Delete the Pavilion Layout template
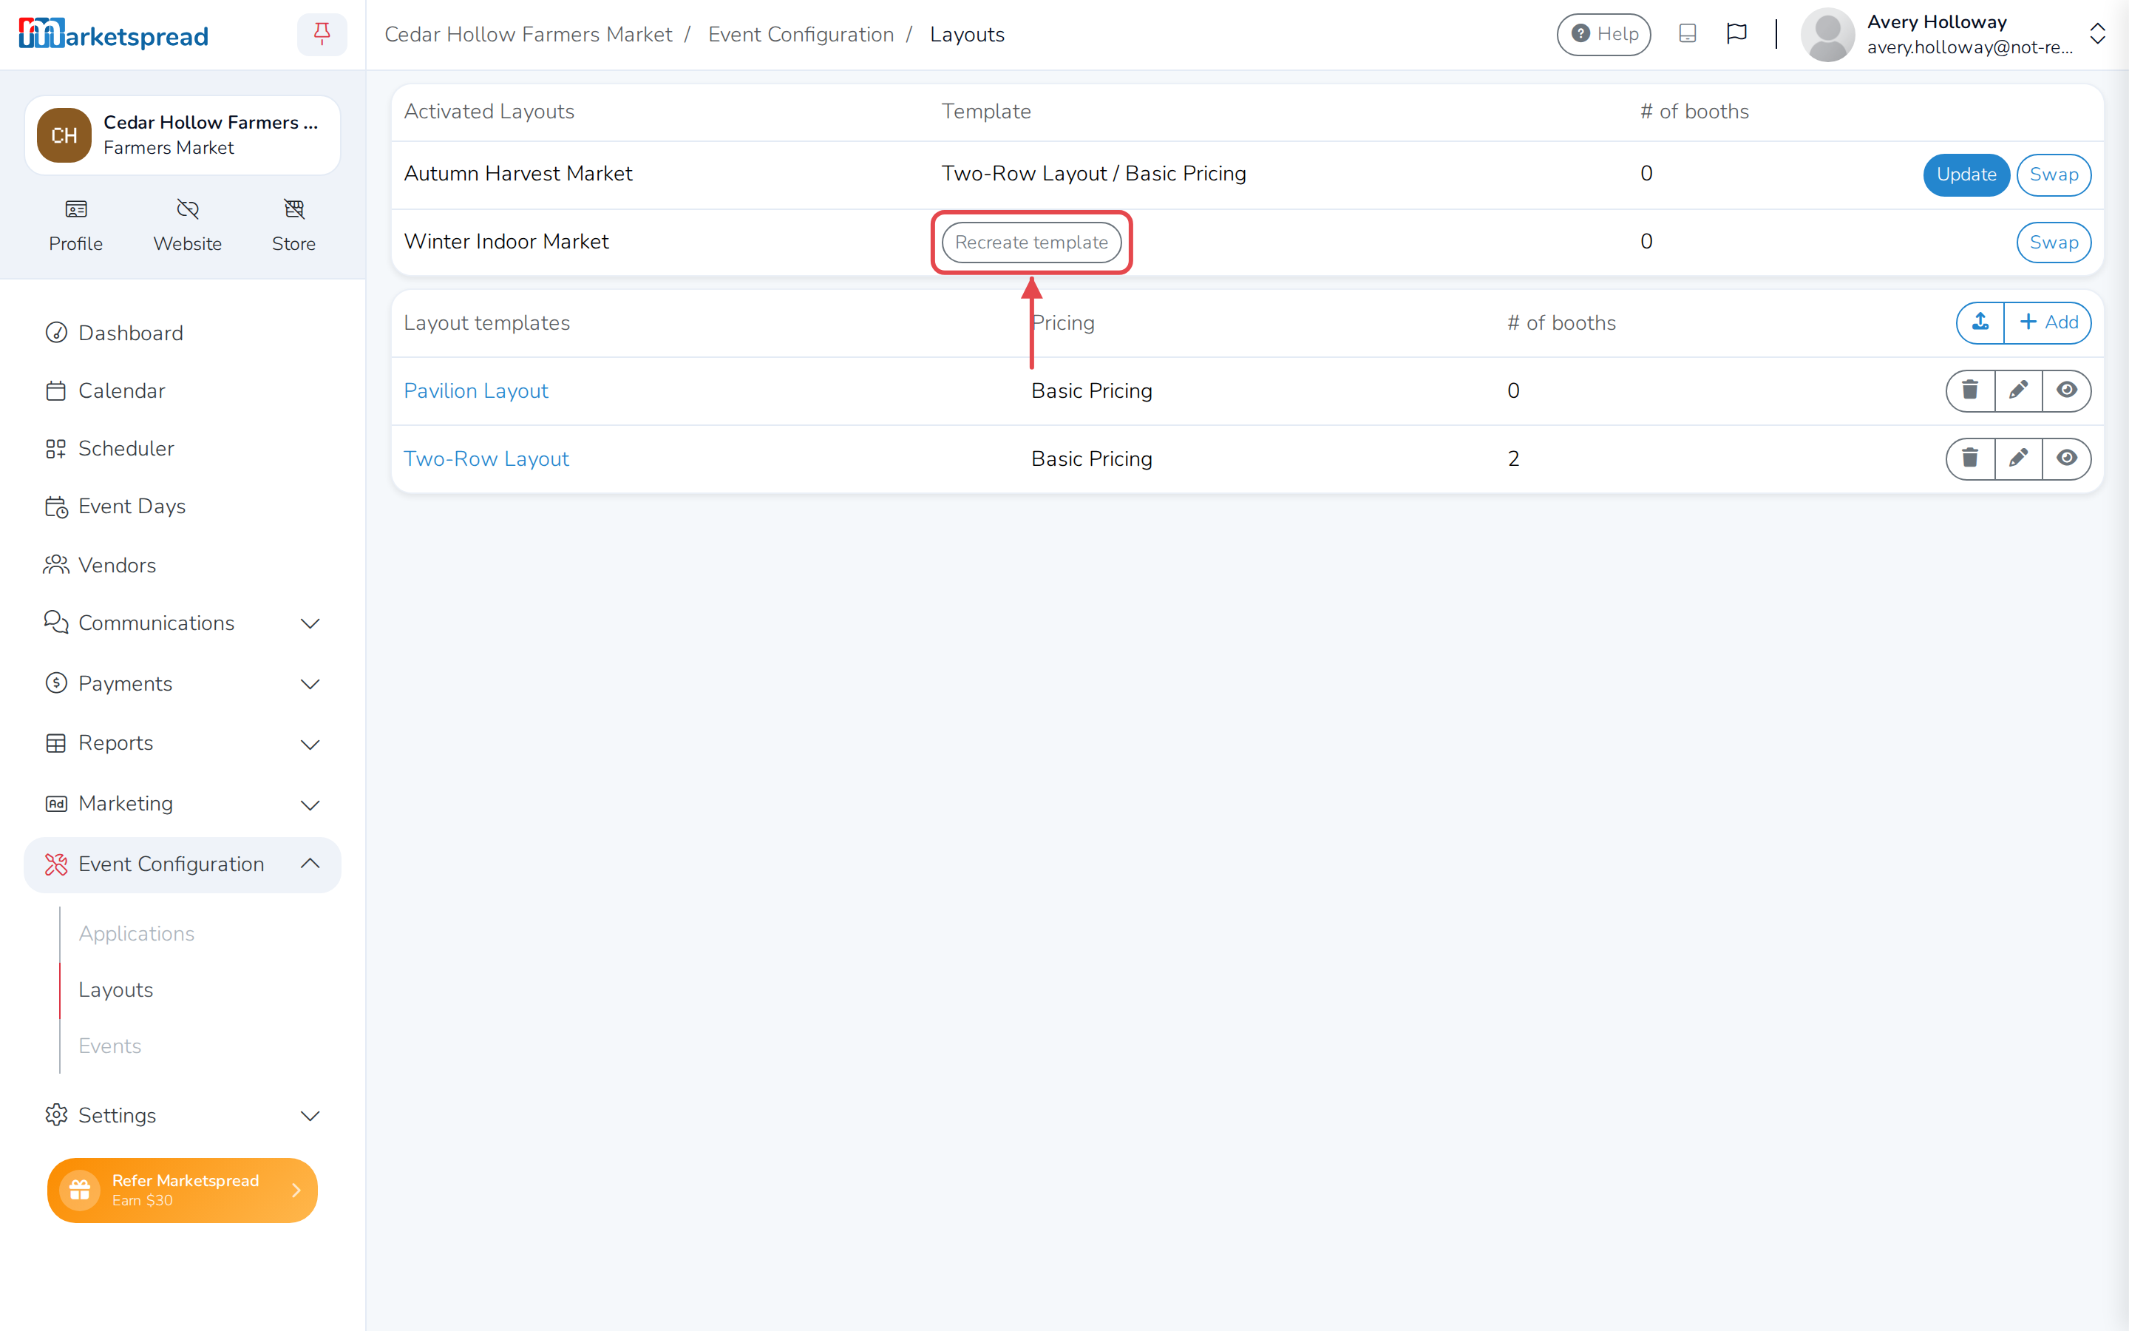The image size is (2129, 1331). [1971, 390]
